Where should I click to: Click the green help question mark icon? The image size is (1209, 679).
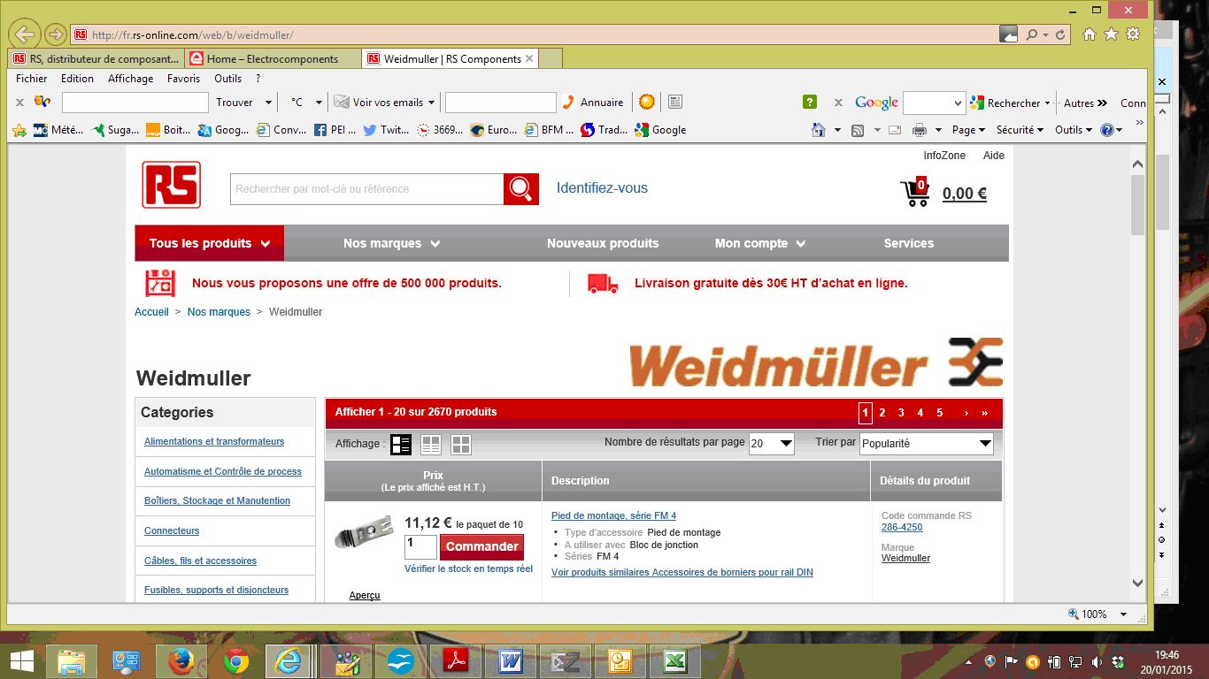click(x=810, y=103)
